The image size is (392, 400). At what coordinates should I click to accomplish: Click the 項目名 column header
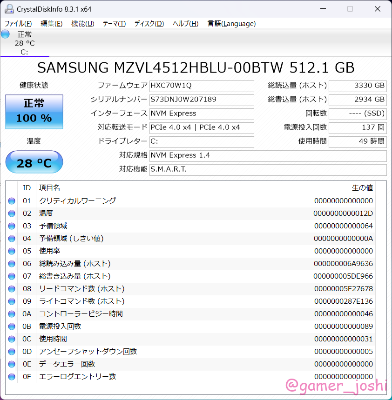click(x=165, y=188)
